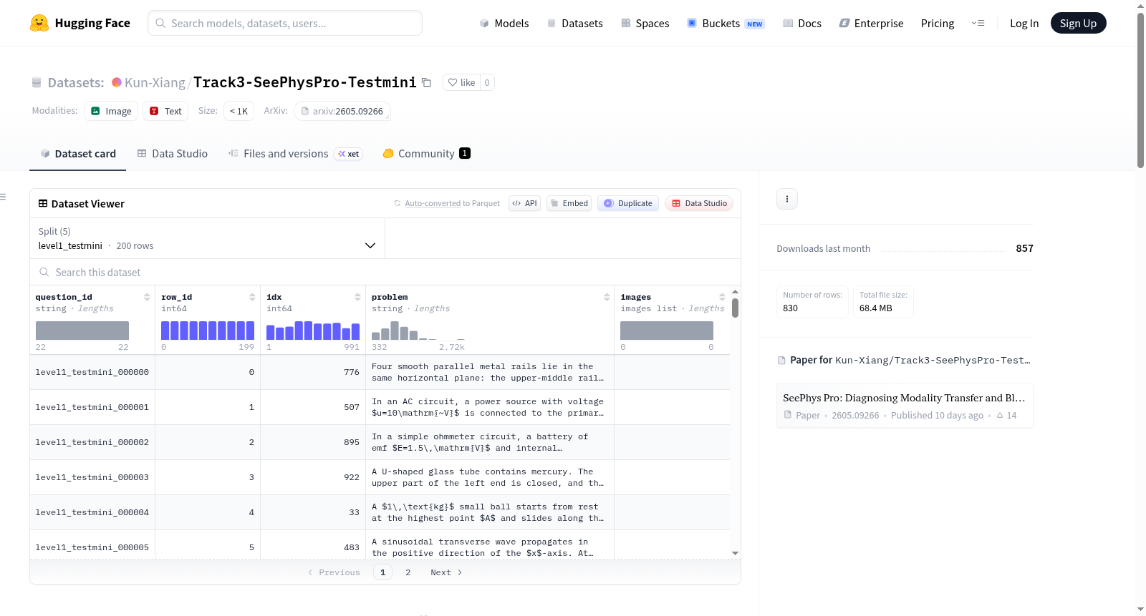Filter by the Image modality tag
The height and width of the screenshot is (616, 1146).
(111, 111)
